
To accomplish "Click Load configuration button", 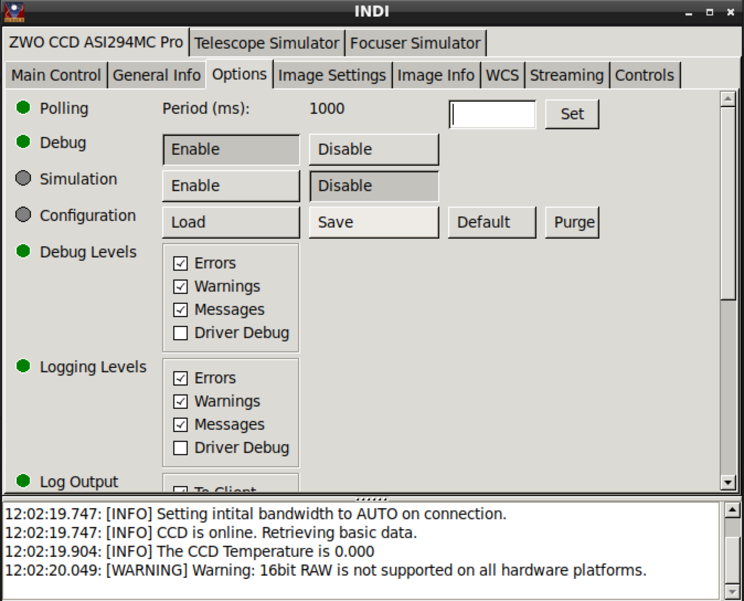I will (231, 223).
